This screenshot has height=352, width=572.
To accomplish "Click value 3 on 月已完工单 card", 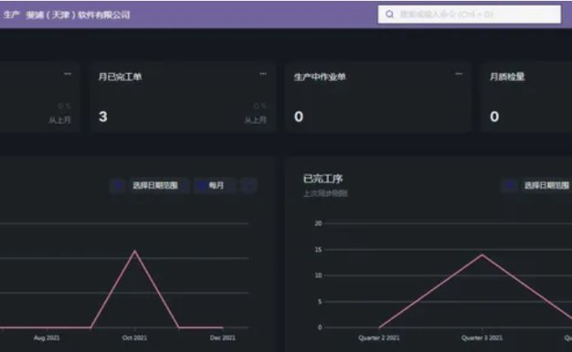I will point(103,117).
